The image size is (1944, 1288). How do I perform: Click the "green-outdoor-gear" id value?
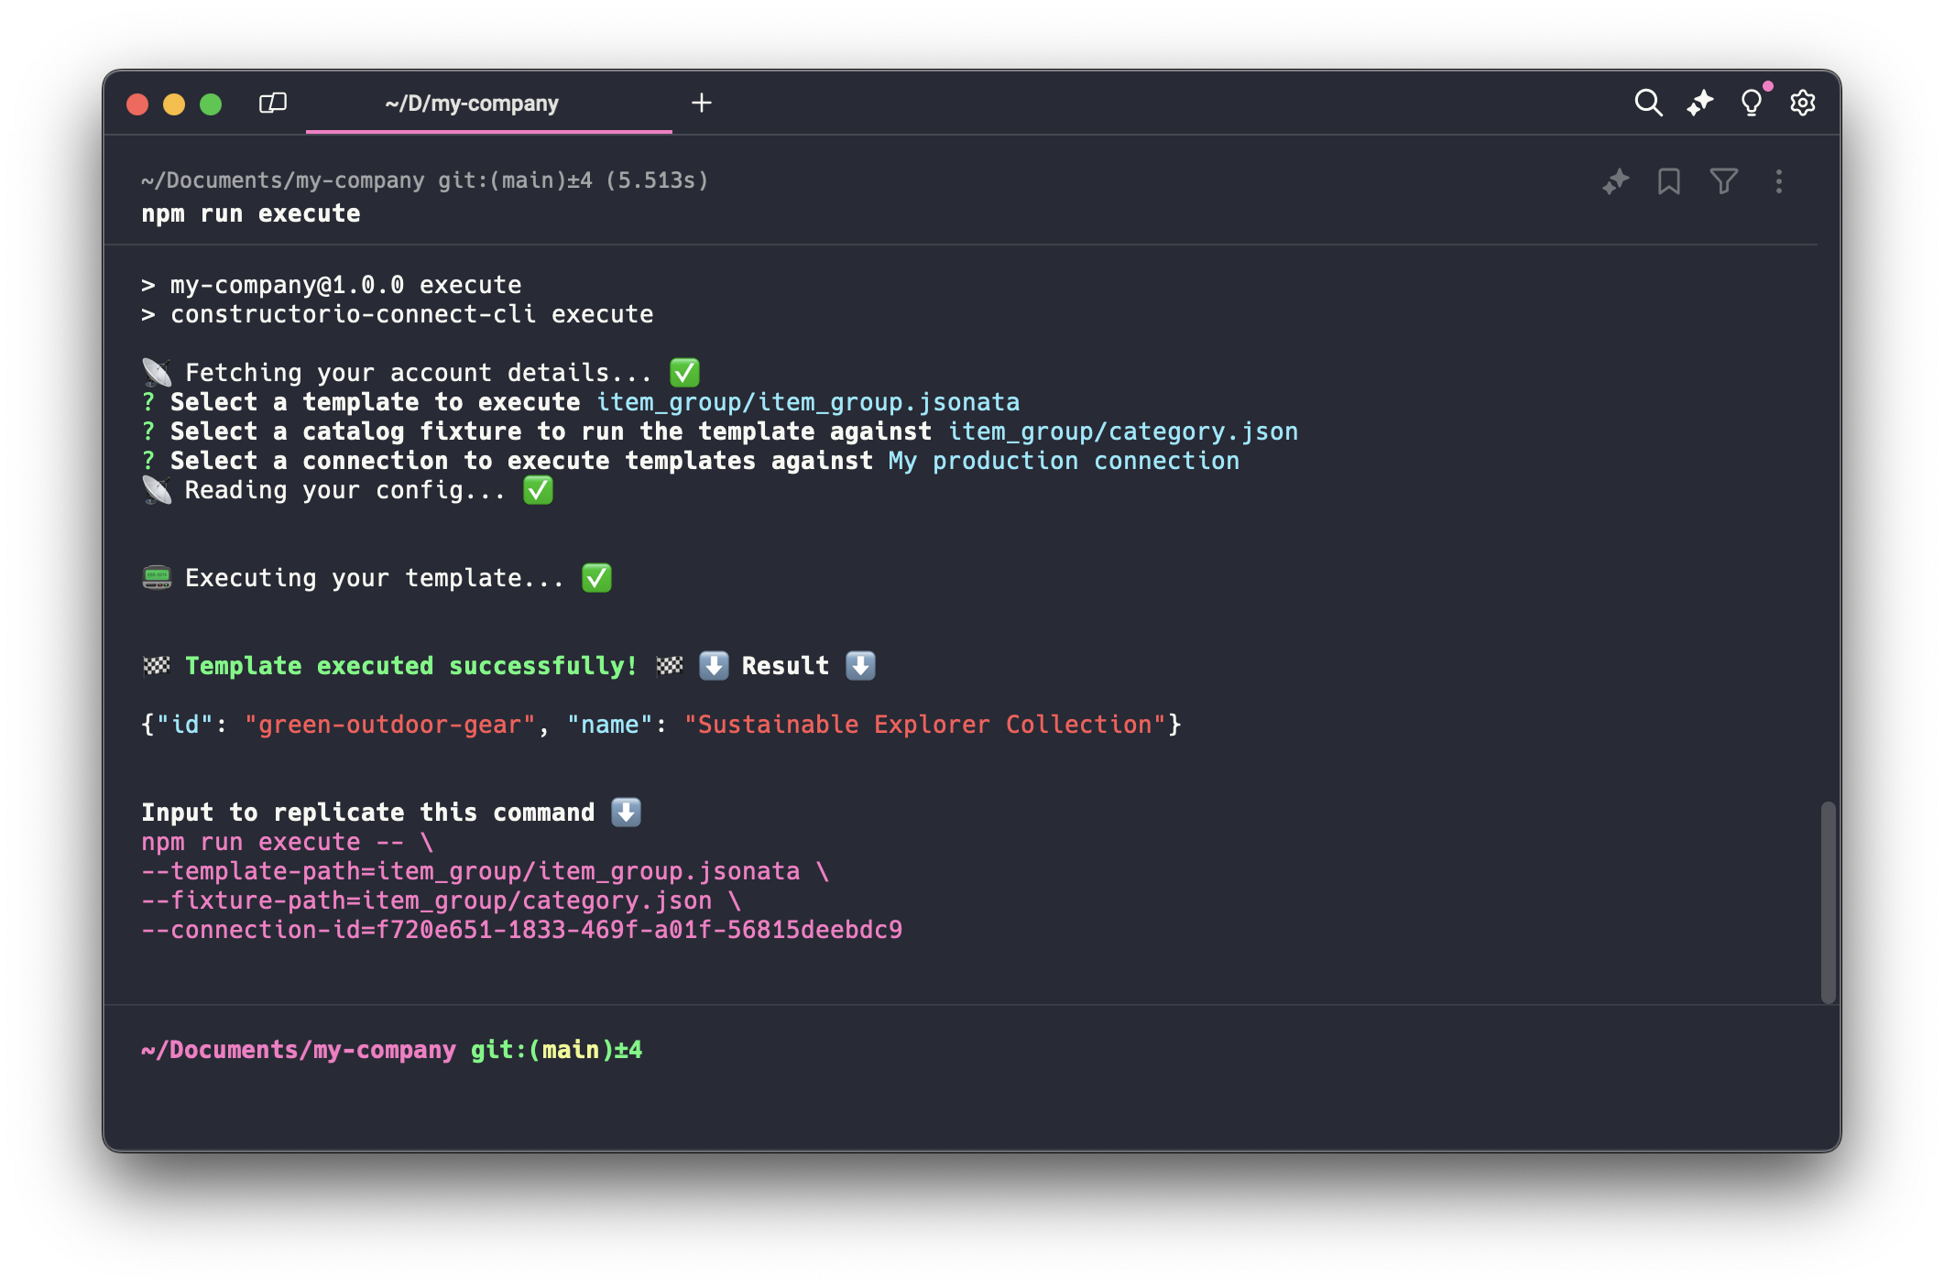(390, 725)
